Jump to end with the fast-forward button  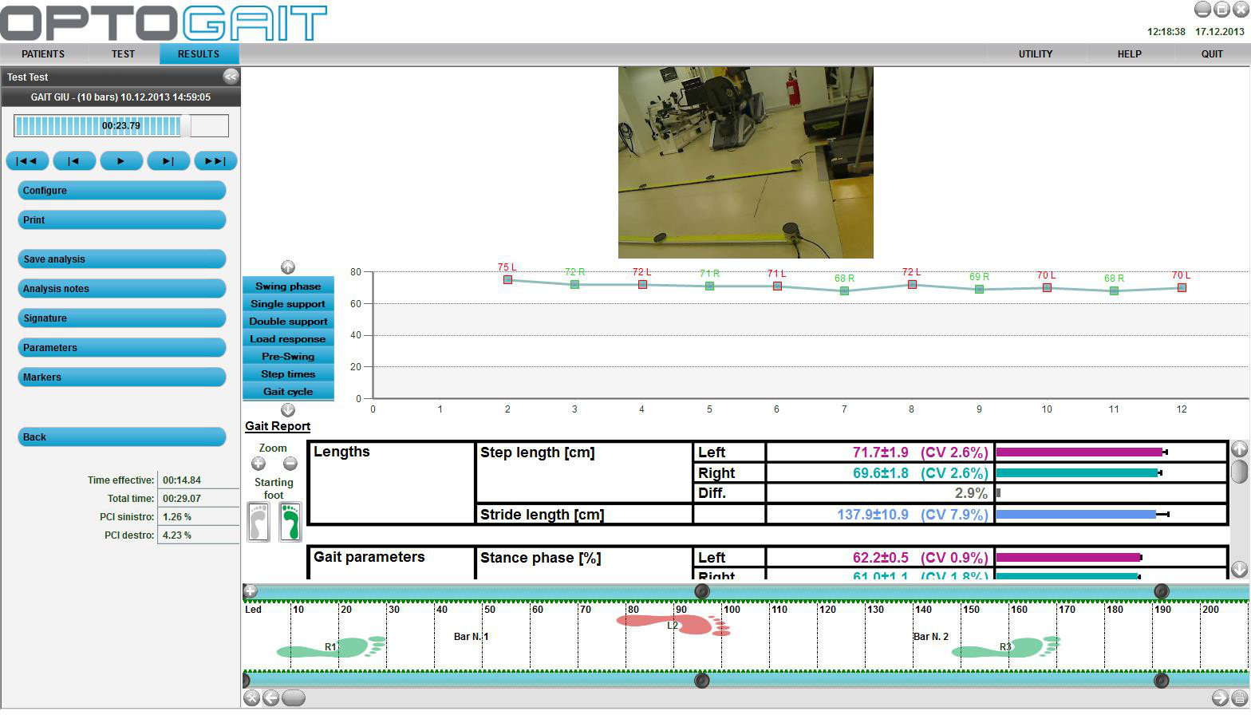[215, 161]
